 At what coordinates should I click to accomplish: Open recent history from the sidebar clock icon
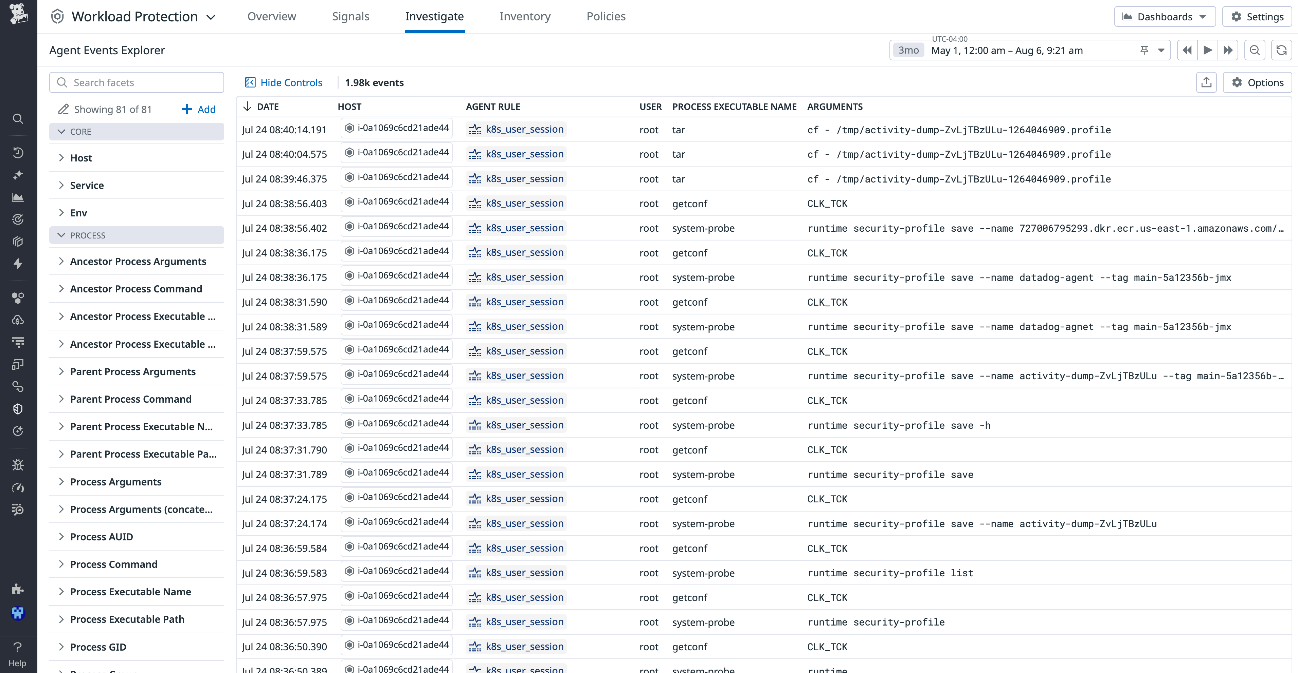pos(18,153)
